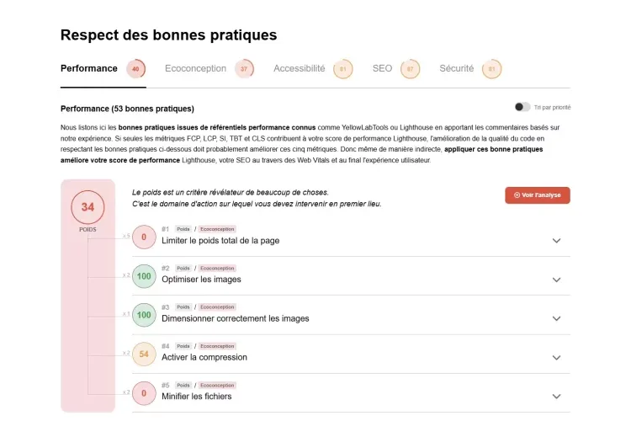Click the 0 score badge for Minifier les fichiers
Image resolution: width=631 pixels, height=421 pixels.
tap(144, 393)
